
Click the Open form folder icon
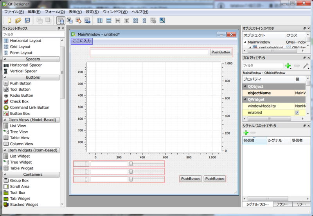point(18,20)
